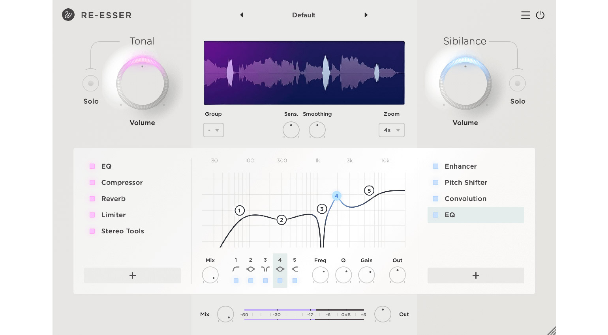Add a new Tonal effect with plus button
Image resolution: width=608 pixels, height=335 pixels.
click(132, 275)
